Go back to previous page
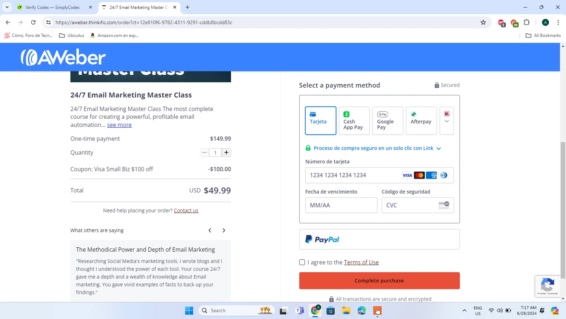The image size is (566, 319). (x=8, y=22)
